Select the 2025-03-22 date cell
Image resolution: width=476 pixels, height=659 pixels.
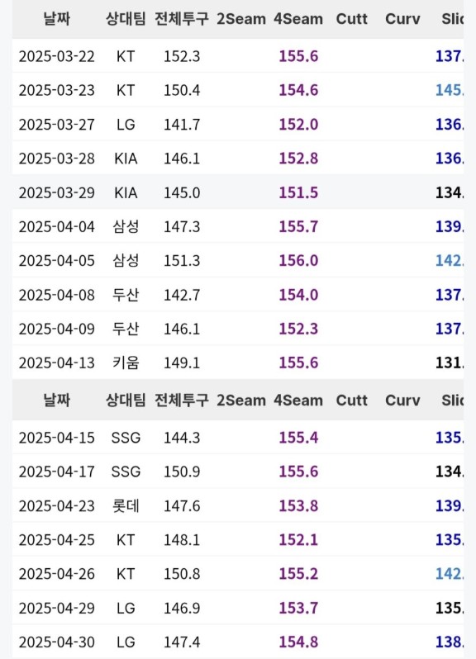[57, 56]
